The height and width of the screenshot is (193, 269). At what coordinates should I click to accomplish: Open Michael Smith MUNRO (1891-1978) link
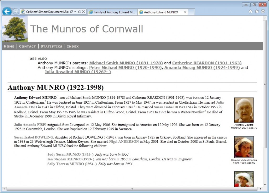(126, 63)
